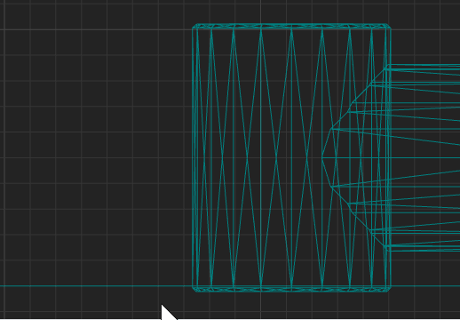Select the top-right rounded corner of the cylinder
Screen dimensions: 460x320
pos(389,26)
